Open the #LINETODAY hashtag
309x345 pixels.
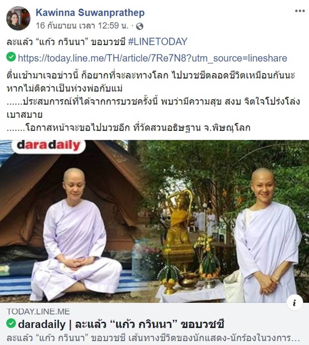(157, 42)
